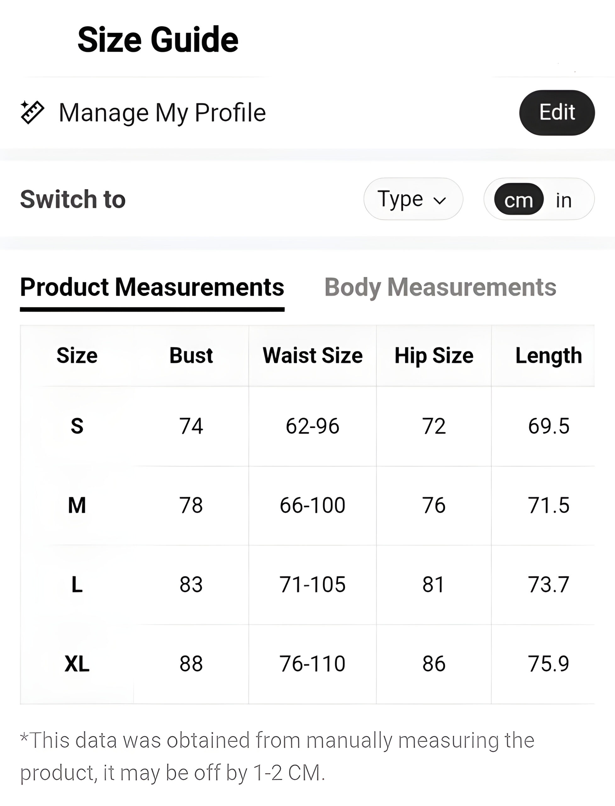Click the Length column header
This screenshot has height=806, width=615.
[x=548, y=356]
